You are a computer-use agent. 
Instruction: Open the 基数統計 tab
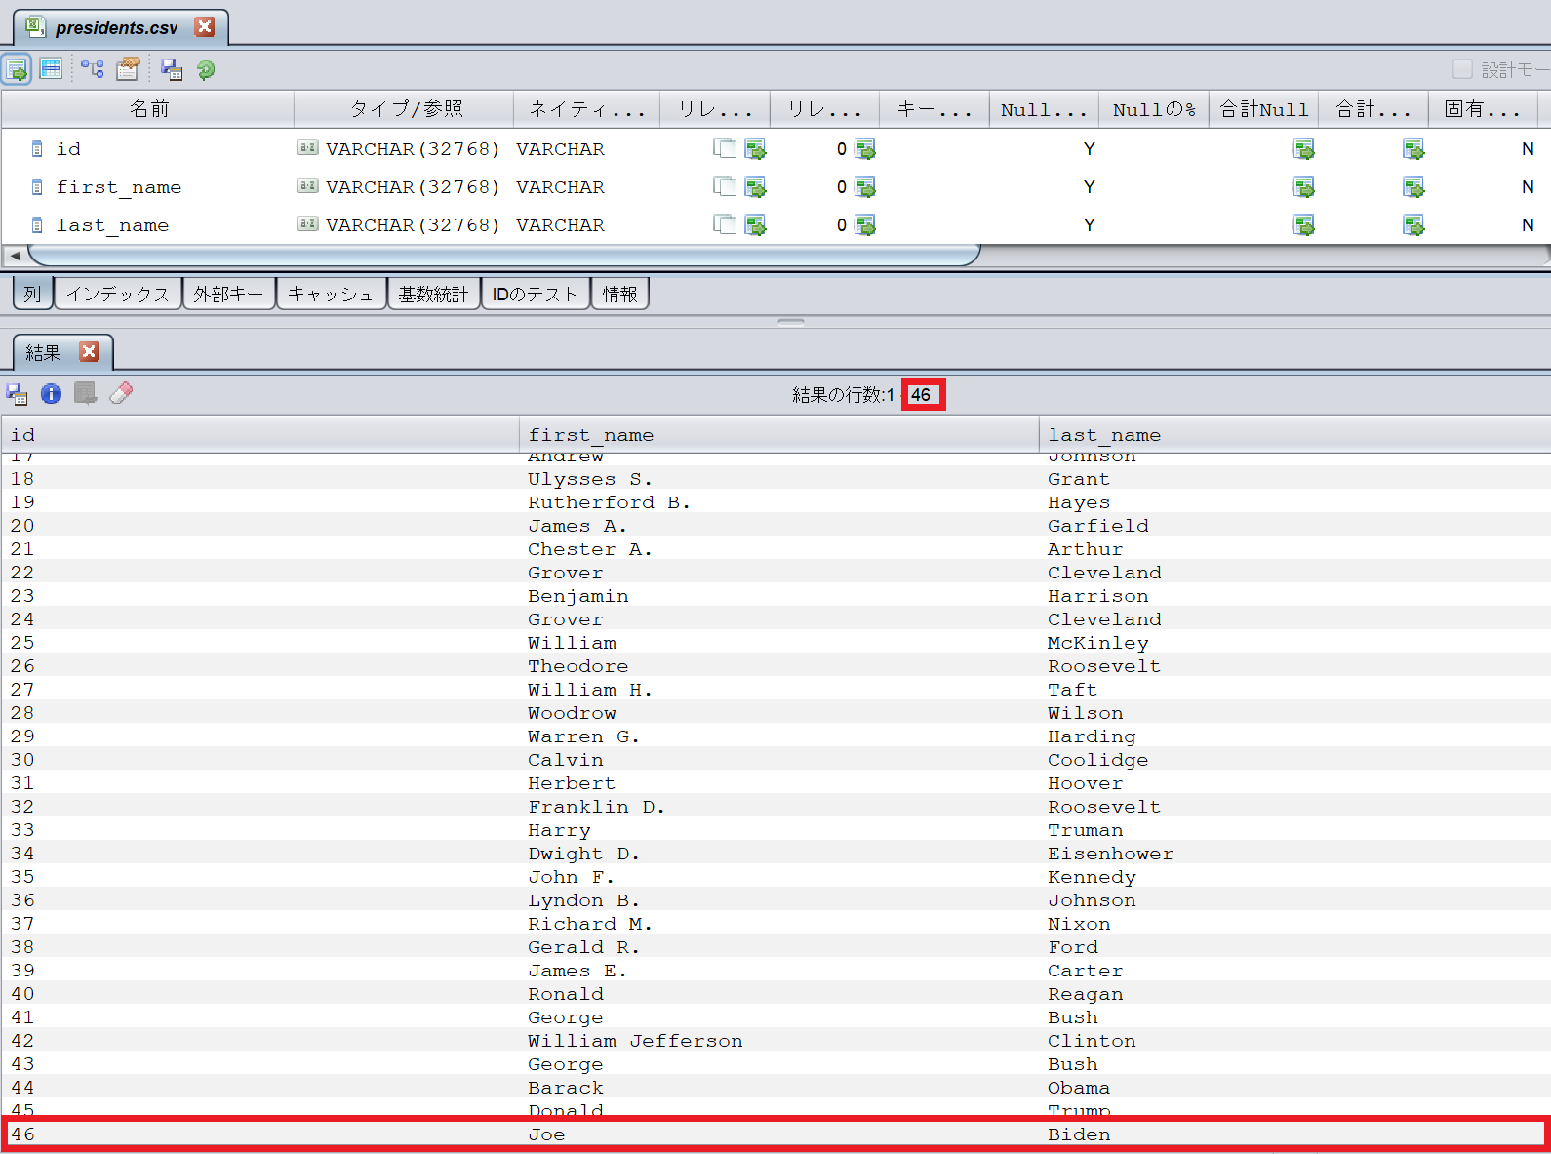[x=434, y=294]
